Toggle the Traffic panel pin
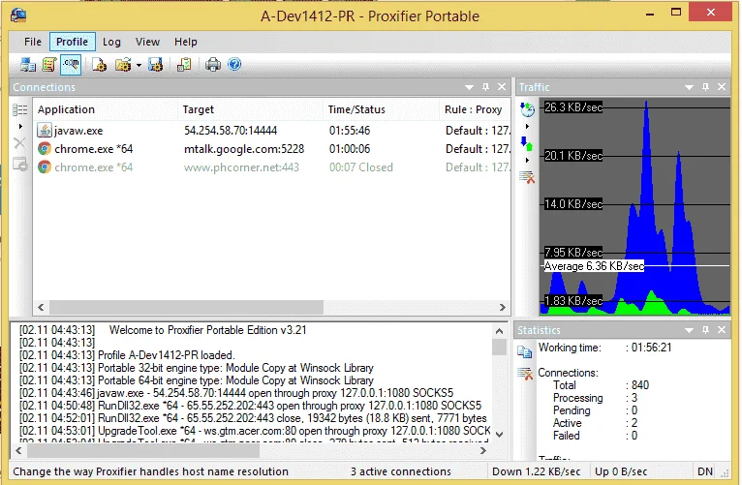Image resolution: width=742 pixels, height=485 pixels. (705, 87)
